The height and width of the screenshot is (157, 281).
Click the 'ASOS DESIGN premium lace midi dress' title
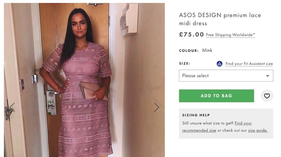point(220,19)
